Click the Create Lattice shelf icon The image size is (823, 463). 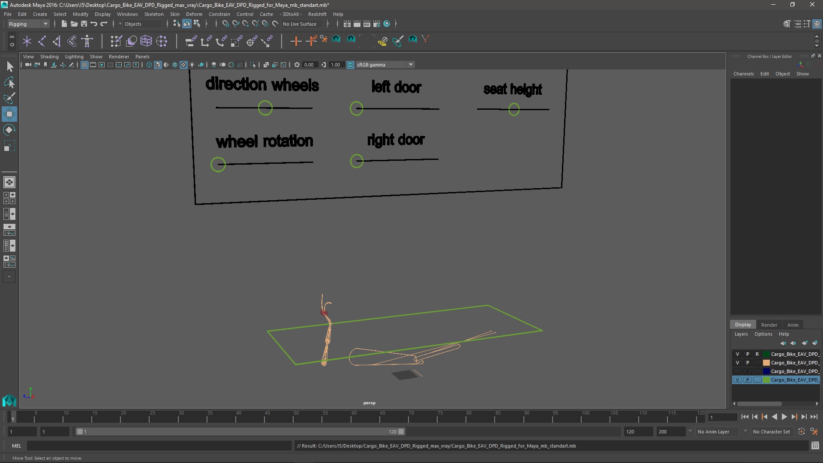pyautogui.click(x=146, y=41)
